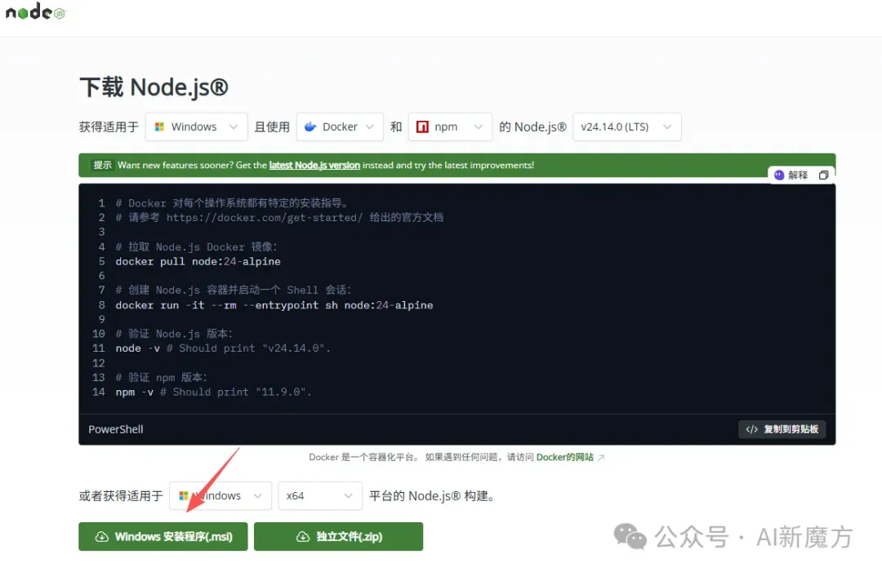Image resolution: width=882 pixels, height=572 pixels.
Task: Open the x64 architecture dropdown
Action: click(x=320, y=495)
